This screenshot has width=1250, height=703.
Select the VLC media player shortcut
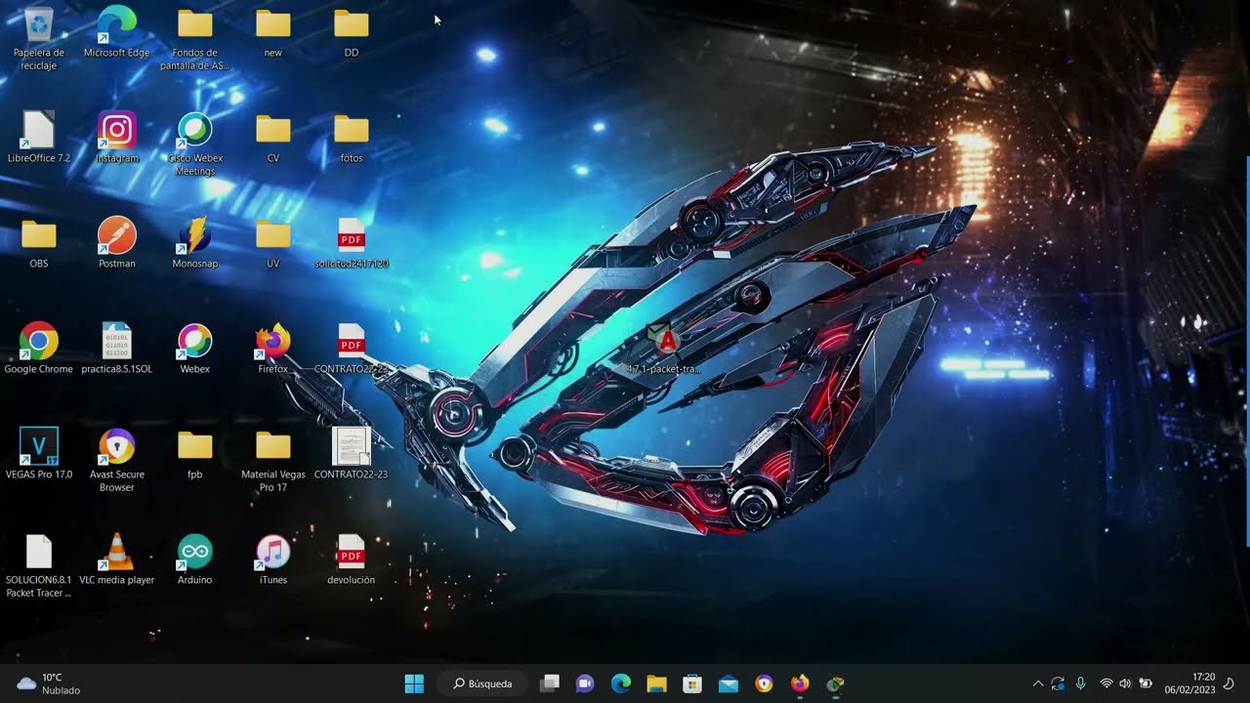[x=117, y=558]
